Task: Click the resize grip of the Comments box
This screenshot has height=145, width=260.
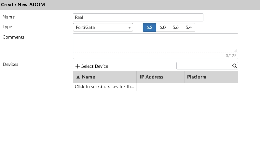Action: tap(236, 51)
